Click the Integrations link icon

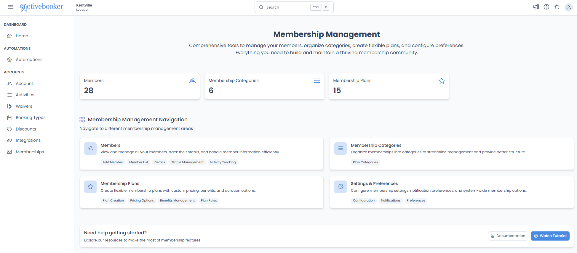click(9, 141)
